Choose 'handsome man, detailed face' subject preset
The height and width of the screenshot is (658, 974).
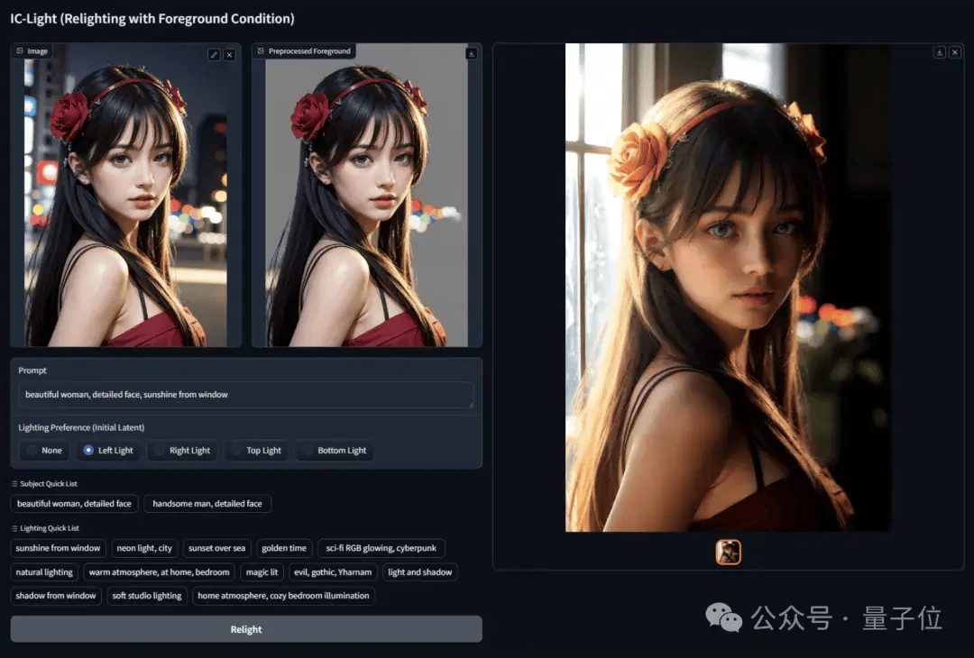(x=207, y=504)
